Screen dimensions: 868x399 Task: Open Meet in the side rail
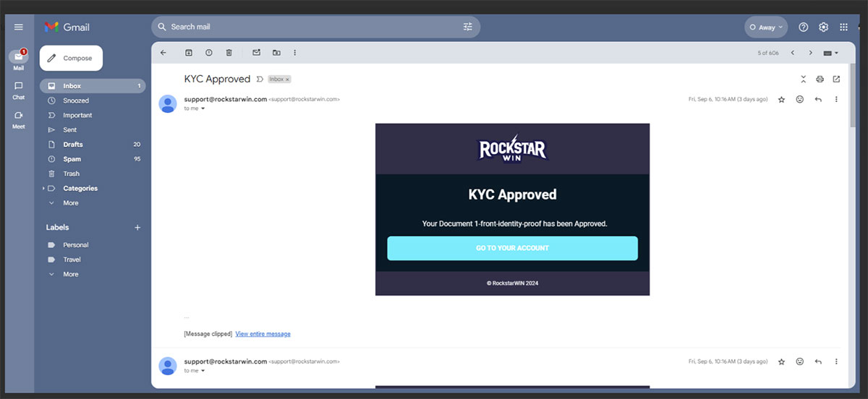pyautogui.click(x=19, y=119)
